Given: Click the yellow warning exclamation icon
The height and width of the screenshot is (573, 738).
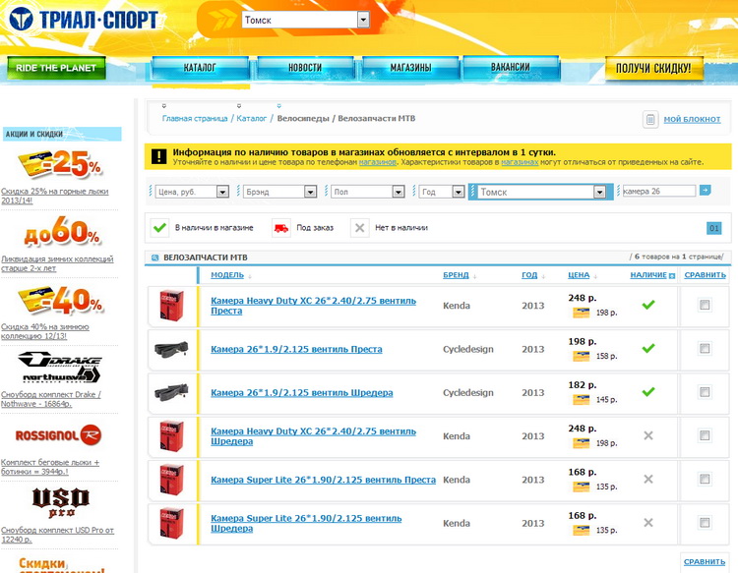Looking at the screenshot, I should tap(159, 156).
